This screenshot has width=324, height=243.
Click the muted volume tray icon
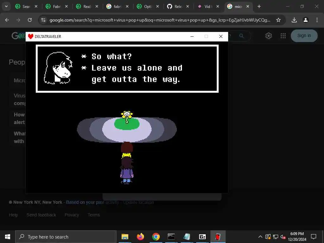[283, 237]
